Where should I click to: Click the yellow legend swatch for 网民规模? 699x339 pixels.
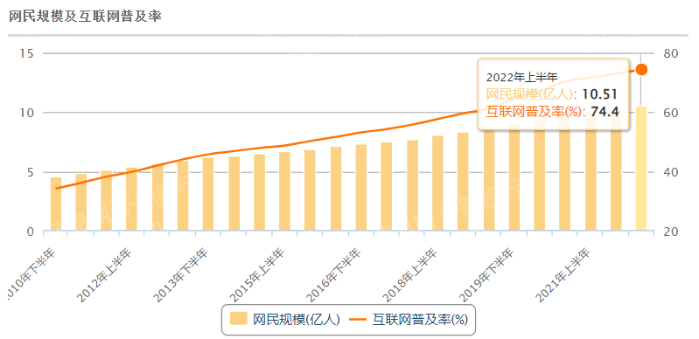coord(239,319)
